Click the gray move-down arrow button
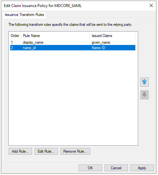Image resolution: width=158 pixels, height=175 pixels. pos(145,95)
